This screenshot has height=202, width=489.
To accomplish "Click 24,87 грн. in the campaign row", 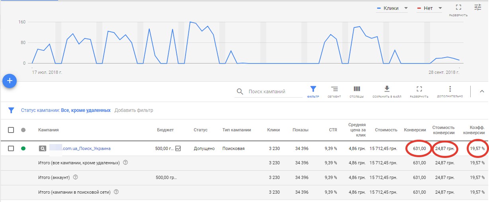I will 445,148.
